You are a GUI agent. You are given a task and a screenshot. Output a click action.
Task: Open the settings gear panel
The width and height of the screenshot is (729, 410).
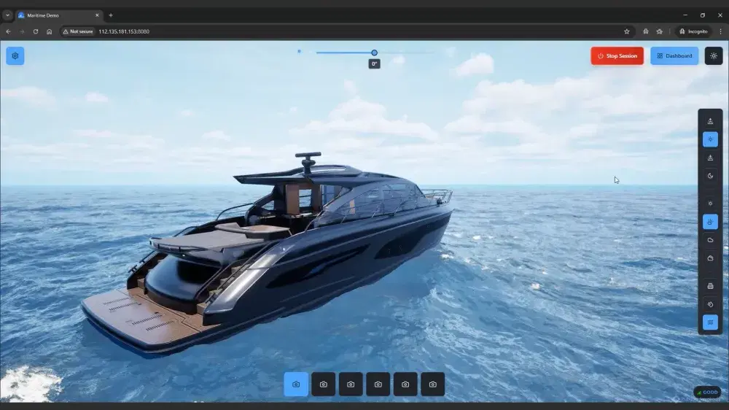pos(15,56)
